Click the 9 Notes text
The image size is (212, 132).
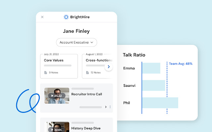coord(54,73)
